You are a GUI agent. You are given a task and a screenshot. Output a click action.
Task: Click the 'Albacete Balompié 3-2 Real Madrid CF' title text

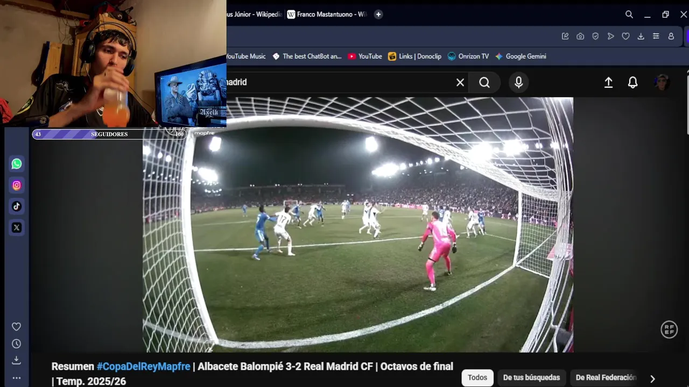pos(285,367)
